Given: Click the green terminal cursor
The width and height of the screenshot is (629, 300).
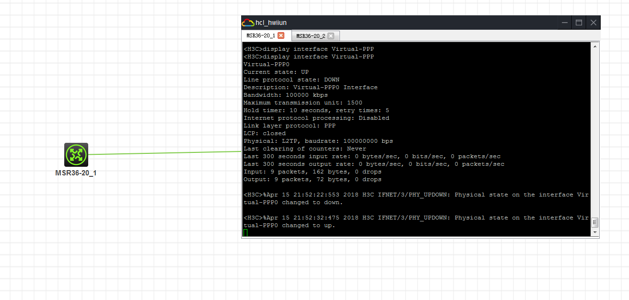Looking at the screenshot, I should point(245,233).
